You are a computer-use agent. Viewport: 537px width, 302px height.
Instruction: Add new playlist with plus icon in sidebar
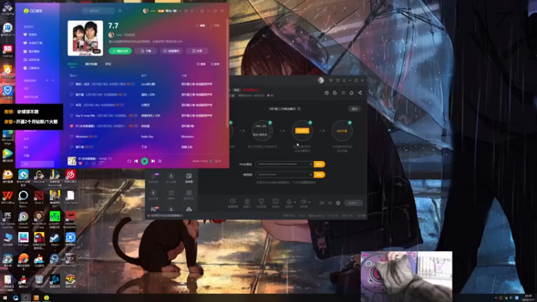tap(47, 81)
